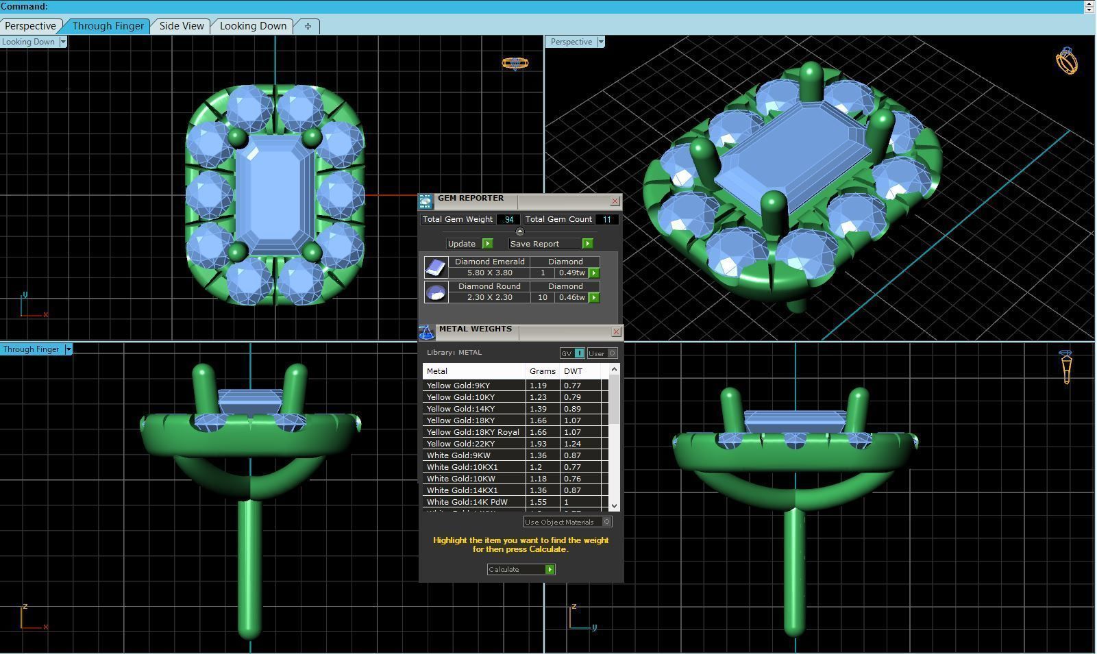Click the Calculate button
Viewport: 1097px width, 654px height.
pos(521,570)
